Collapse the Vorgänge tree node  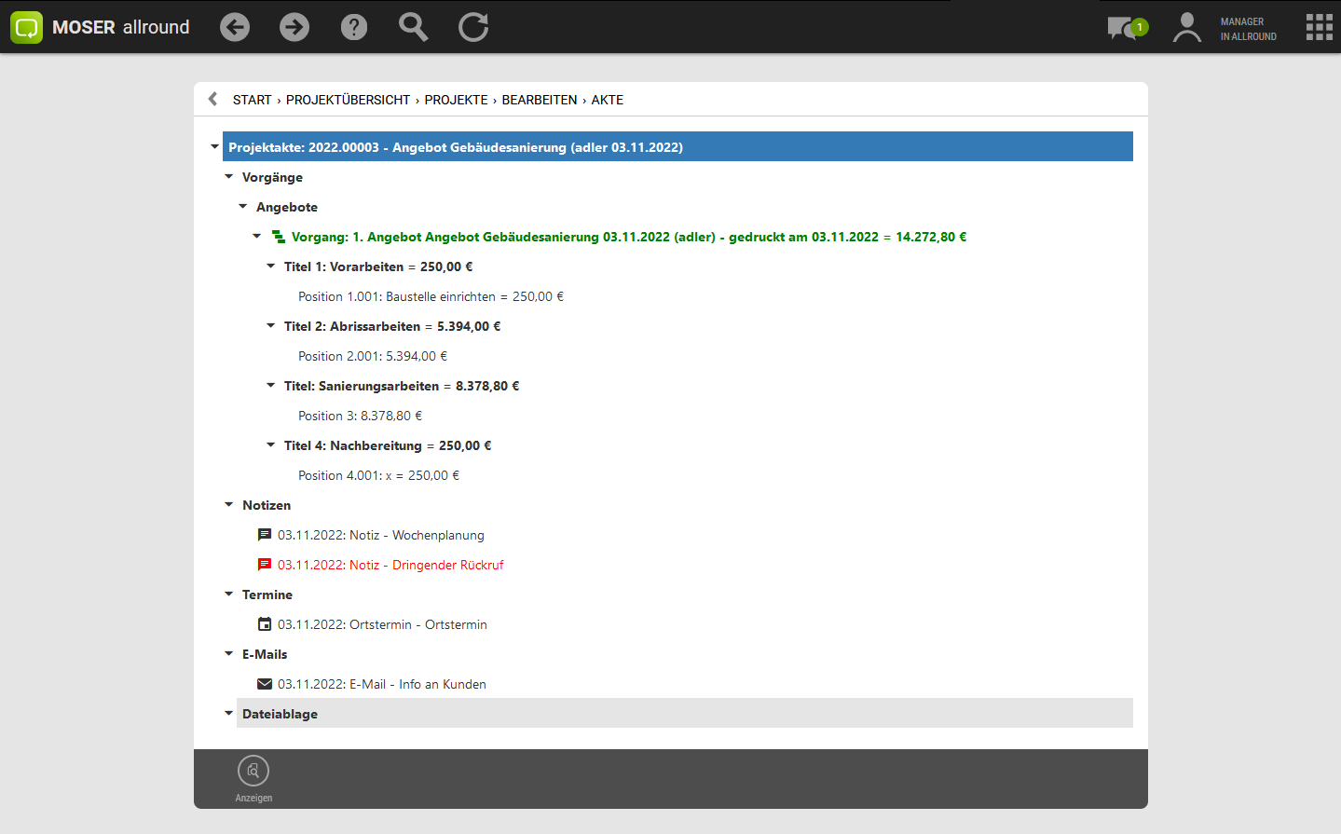click(229, 177)
